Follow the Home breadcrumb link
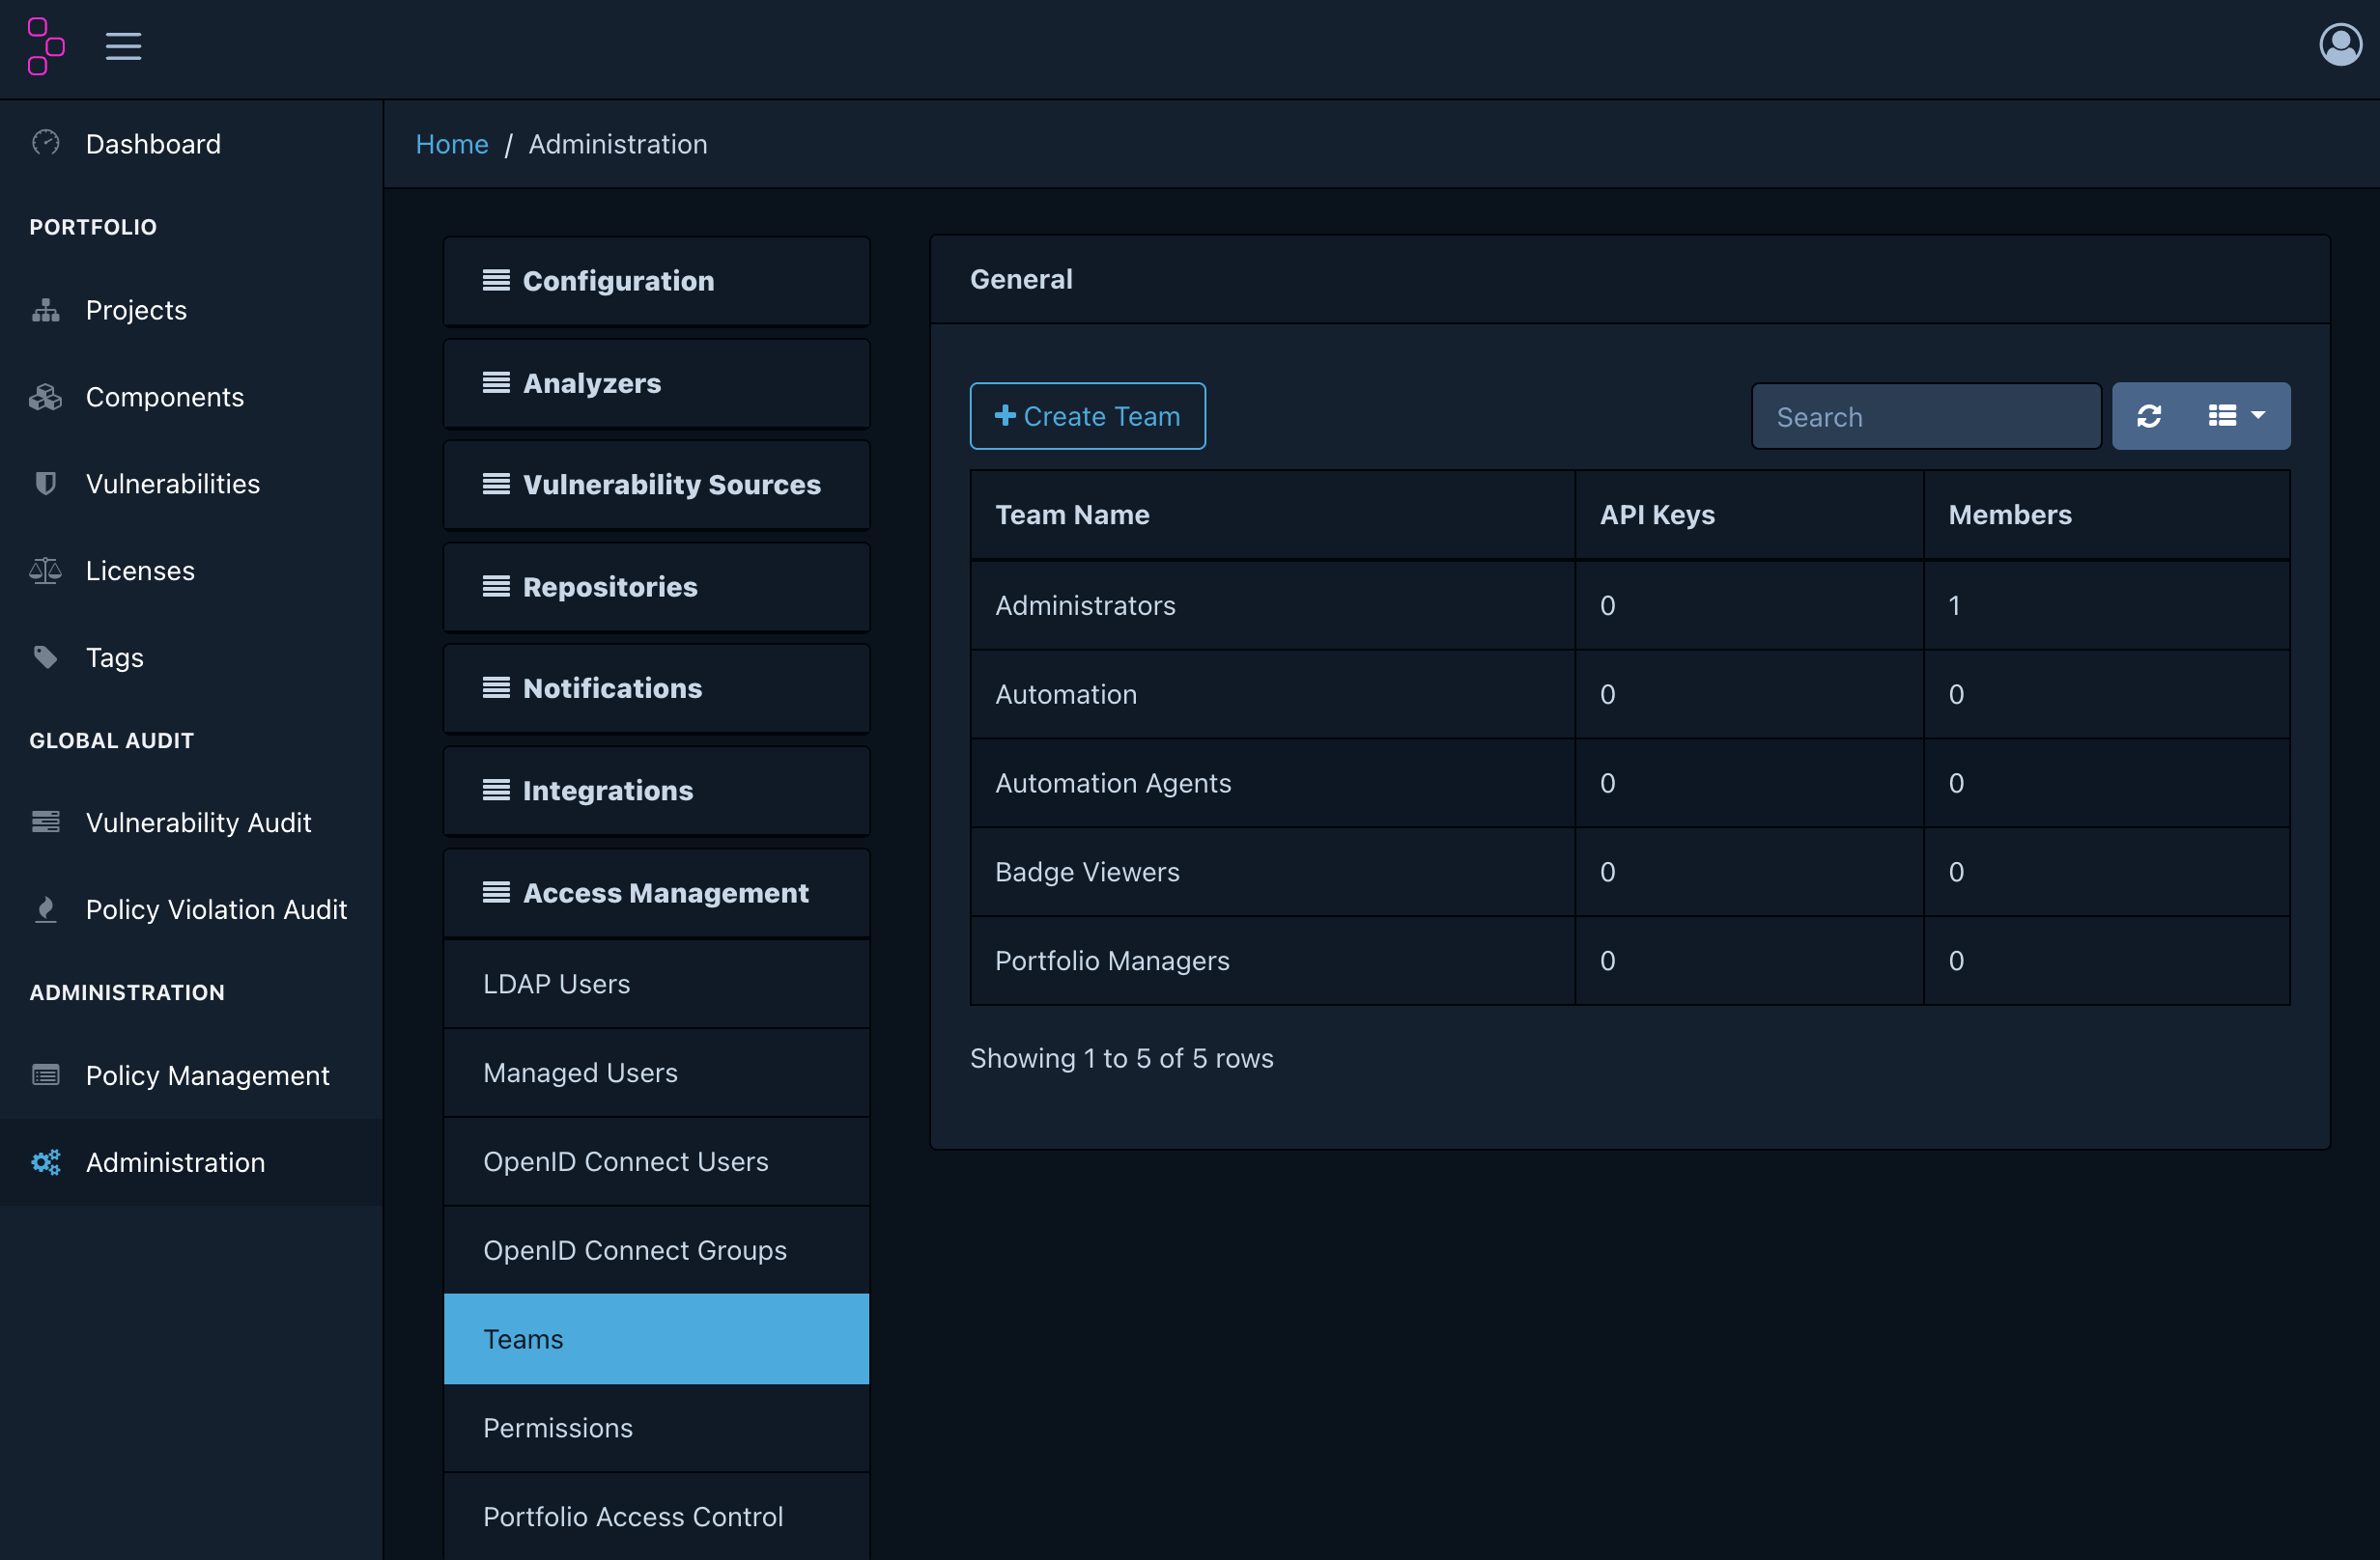Viewport: 2380px width, 1560px height. pos(452,144)
